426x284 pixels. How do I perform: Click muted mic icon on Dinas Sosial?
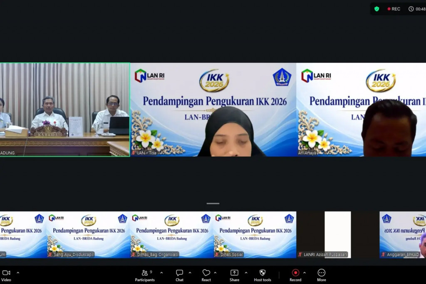(x=217, y=254)
